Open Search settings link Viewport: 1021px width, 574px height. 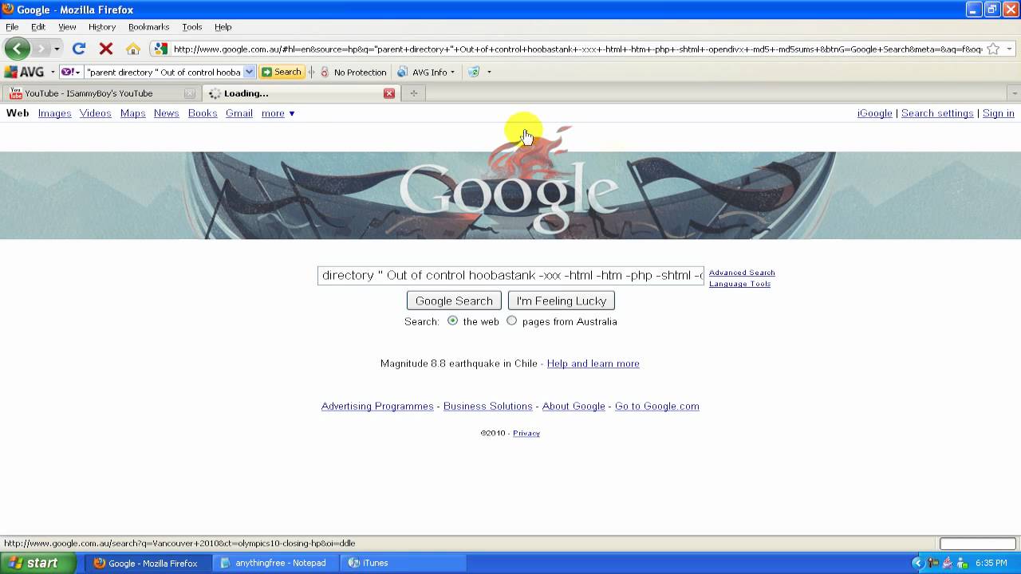pyautogui.click(x=937, y=113)
